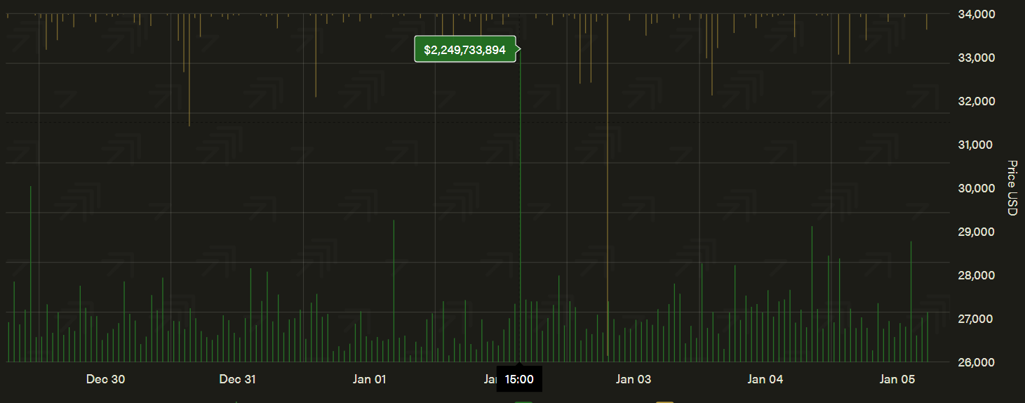Select the Jan 04 date label
Screen dimensions: 1025x403
click(765, 380)
